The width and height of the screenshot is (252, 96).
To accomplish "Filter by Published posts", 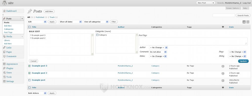I will (40, 17).
